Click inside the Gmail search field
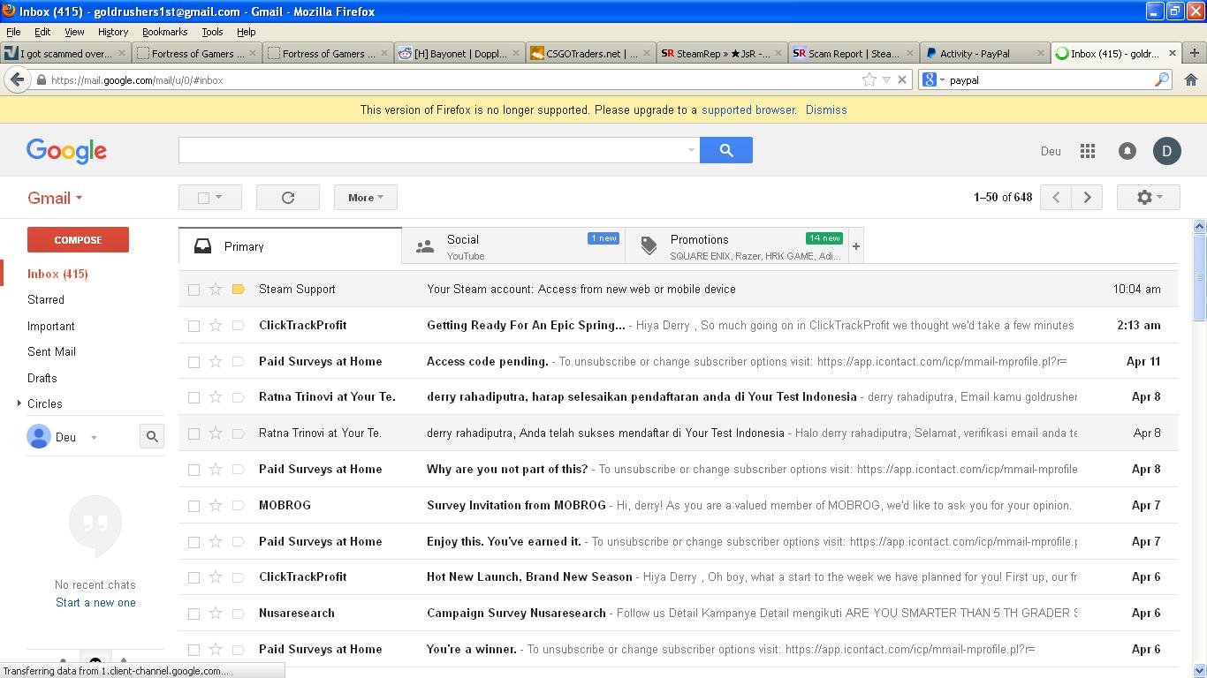This screenshot has width=1207, height=678. (433, 150)
